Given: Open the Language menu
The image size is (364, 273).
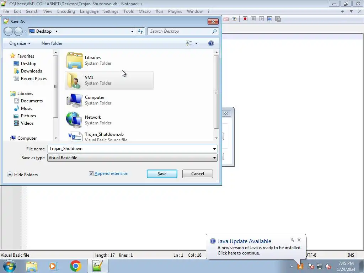Looking at the screenshot, I should (x=89, y=11).
